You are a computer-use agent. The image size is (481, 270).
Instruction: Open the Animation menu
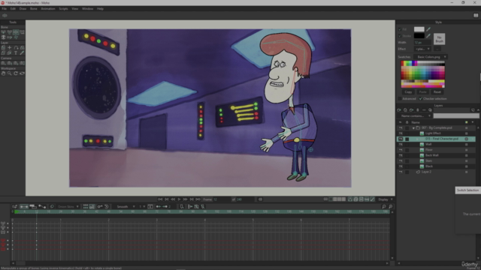click(48, 8)
